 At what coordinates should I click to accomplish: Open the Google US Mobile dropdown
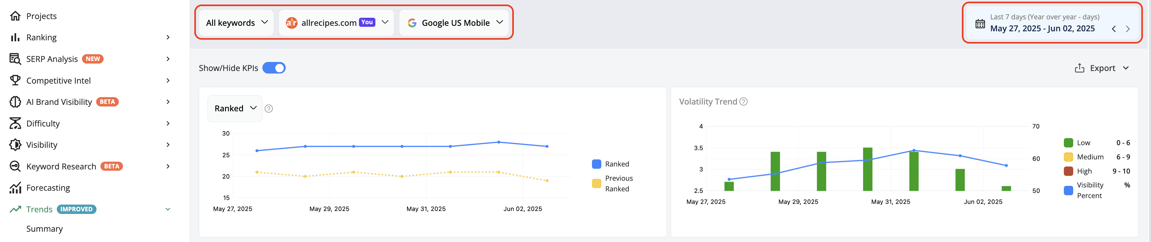click(x=454, y=23)
